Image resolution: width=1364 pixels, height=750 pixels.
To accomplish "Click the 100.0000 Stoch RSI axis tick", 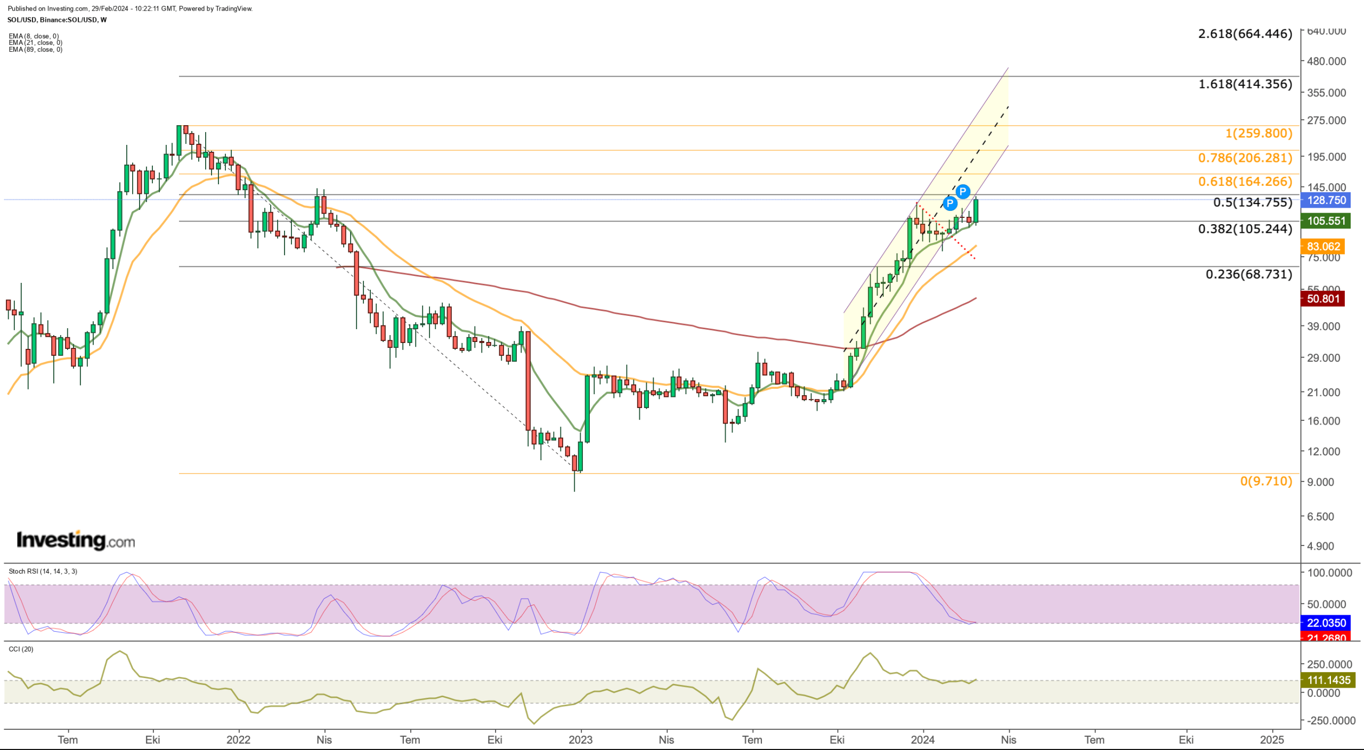I will pyautogui.click(x=1329, y=573).
